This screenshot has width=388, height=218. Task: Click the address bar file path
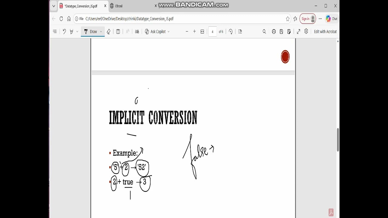coord(129,19)
